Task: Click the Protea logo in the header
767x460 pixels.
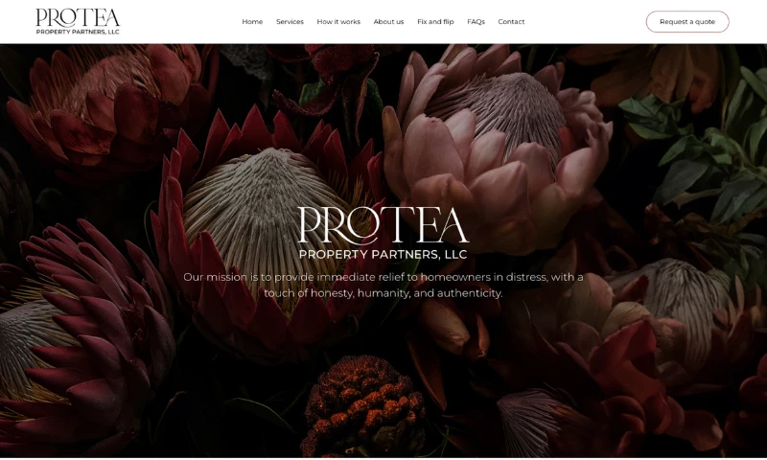Action: (78, 21)
